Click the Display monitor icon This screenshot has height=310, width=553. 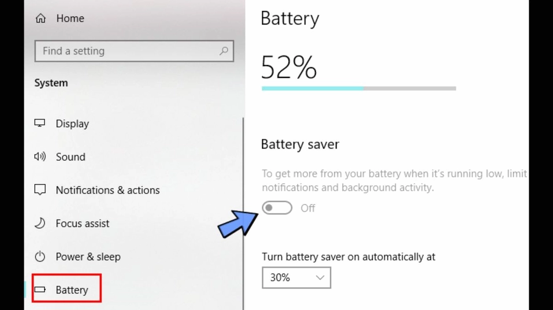click(x=40, y=123)
